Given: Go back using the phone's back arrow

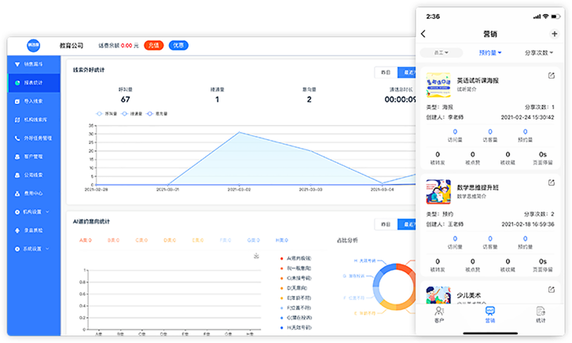Looking at the screenshot, I should pos(423,34).
